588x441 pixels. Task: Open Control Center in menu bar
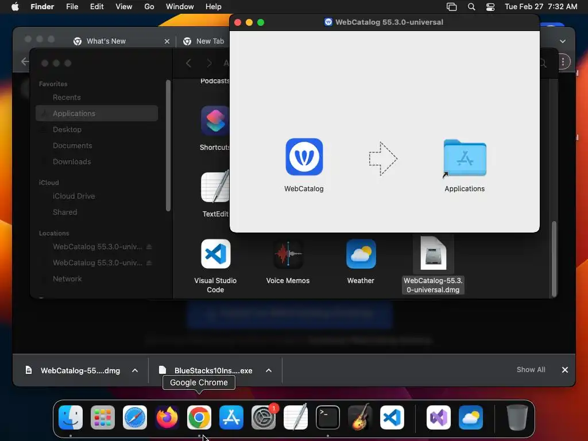click(x=490, y=7)
